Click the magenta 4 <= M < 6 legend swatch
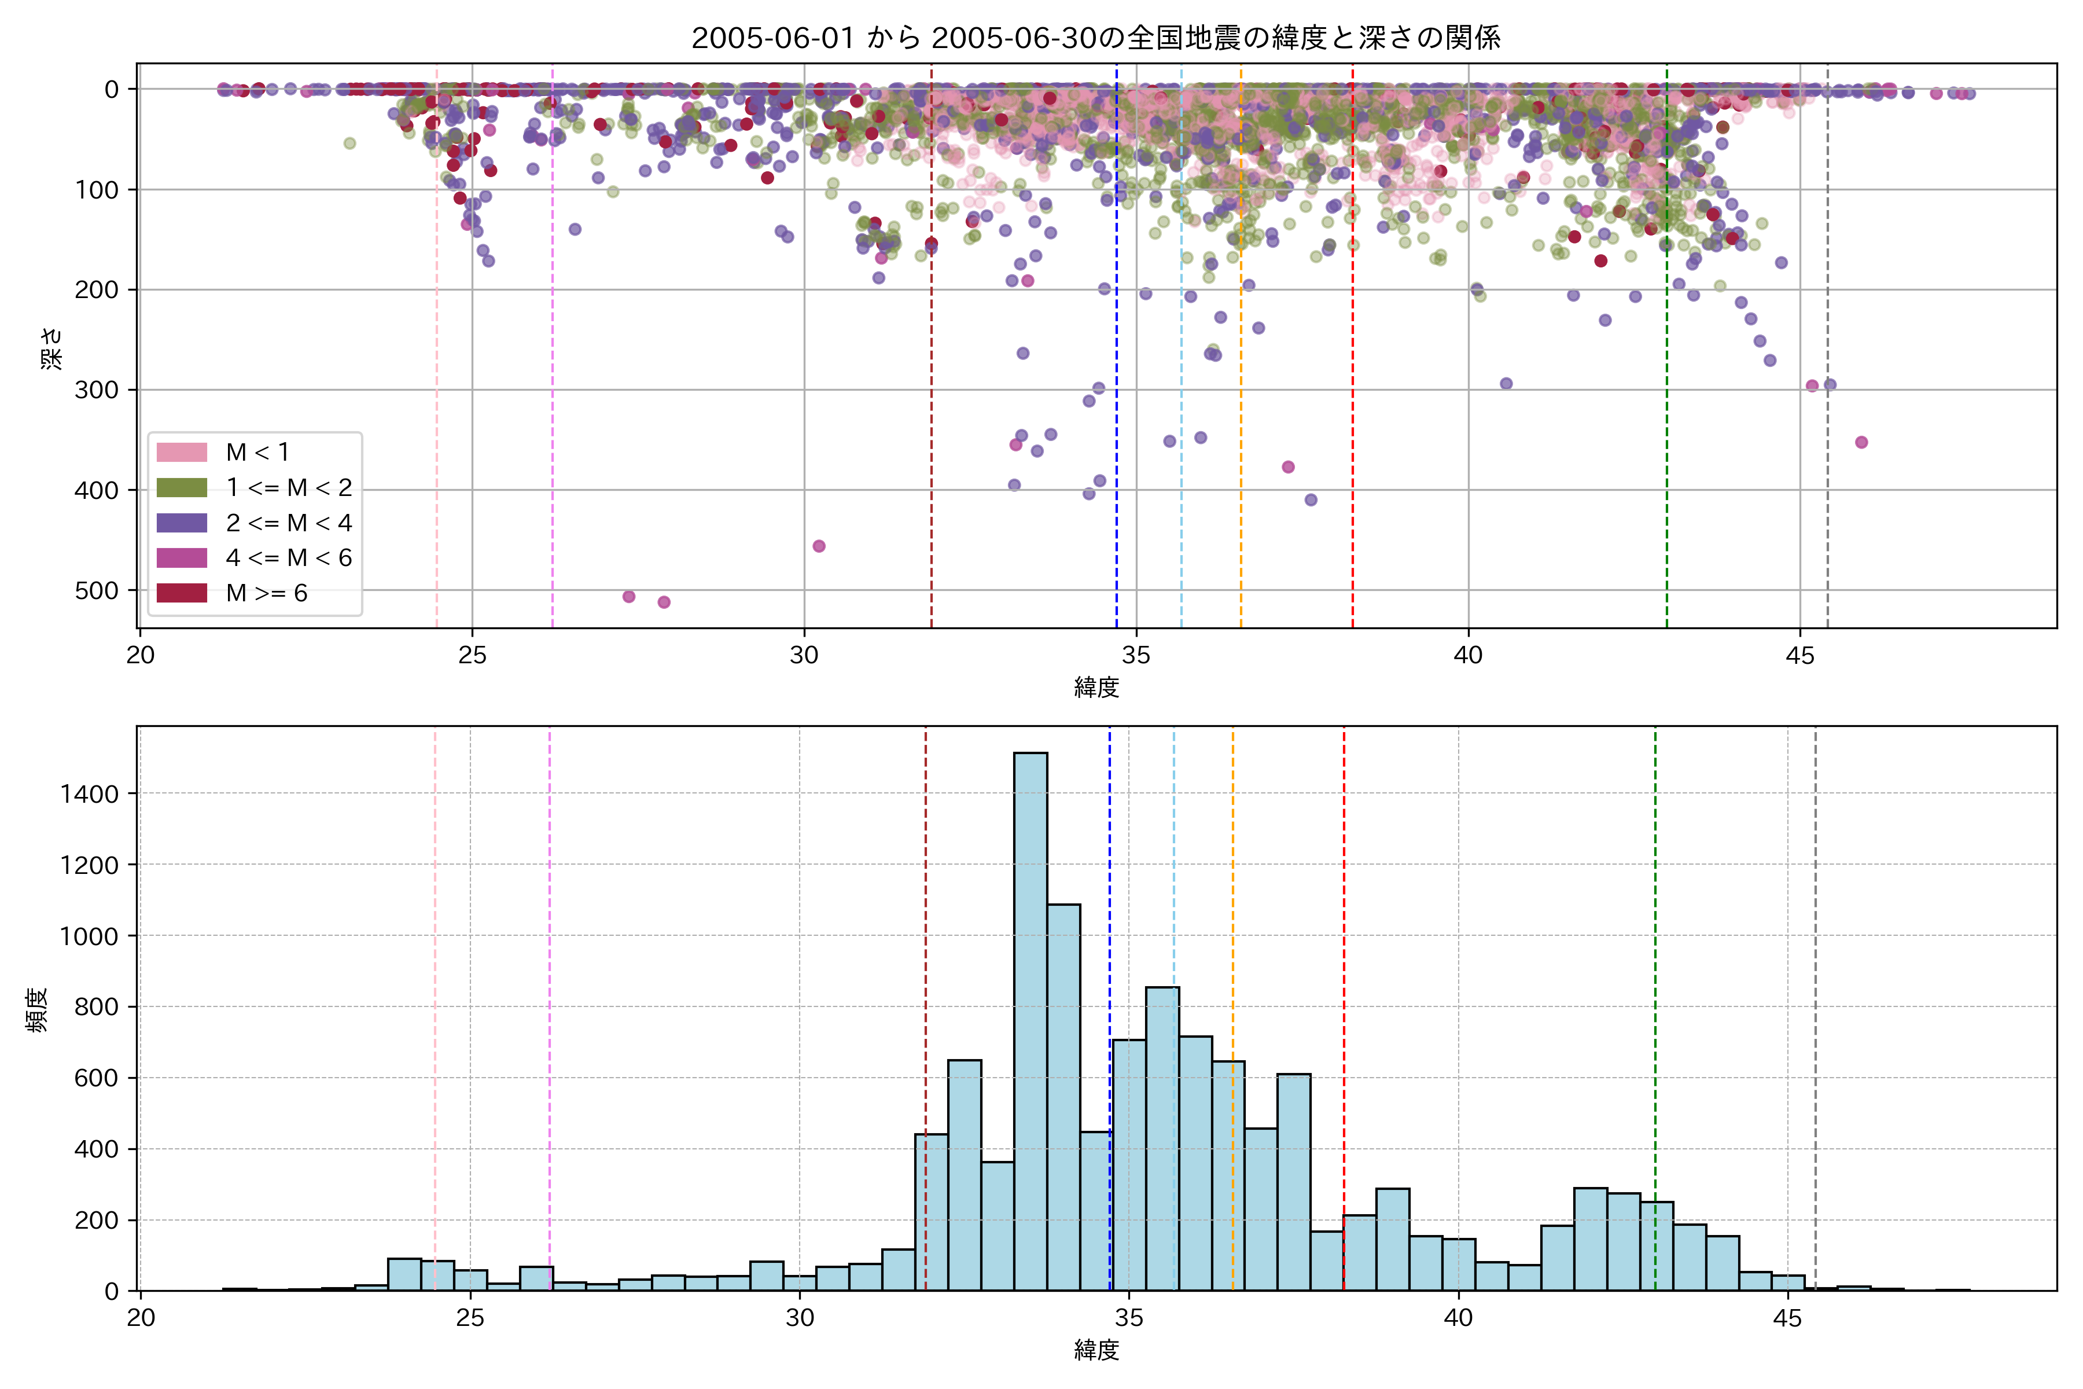2083x1389 pixels. point(182,558)
